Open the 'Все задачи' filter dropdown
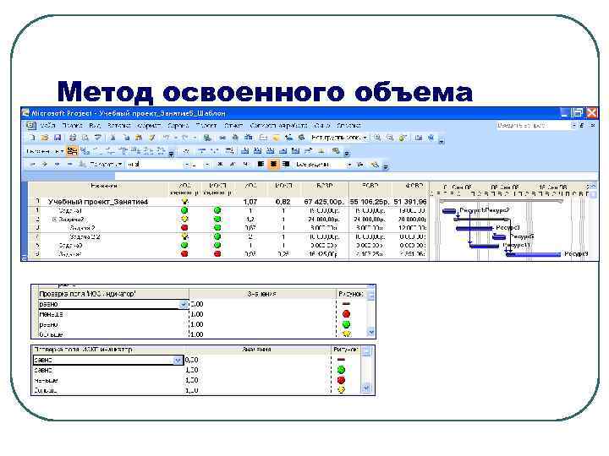Viewport: 609px width, 456px height. click(349, 165)
